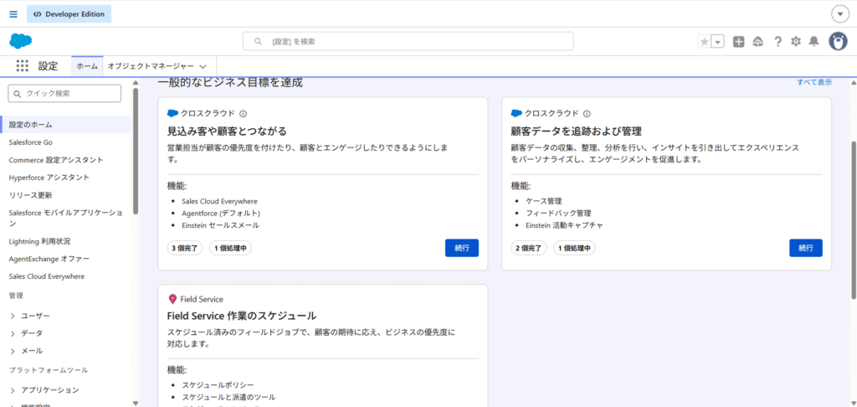Click the フィードバック管理 list item
The image size is (857, 407).
(x=558, y=213)
